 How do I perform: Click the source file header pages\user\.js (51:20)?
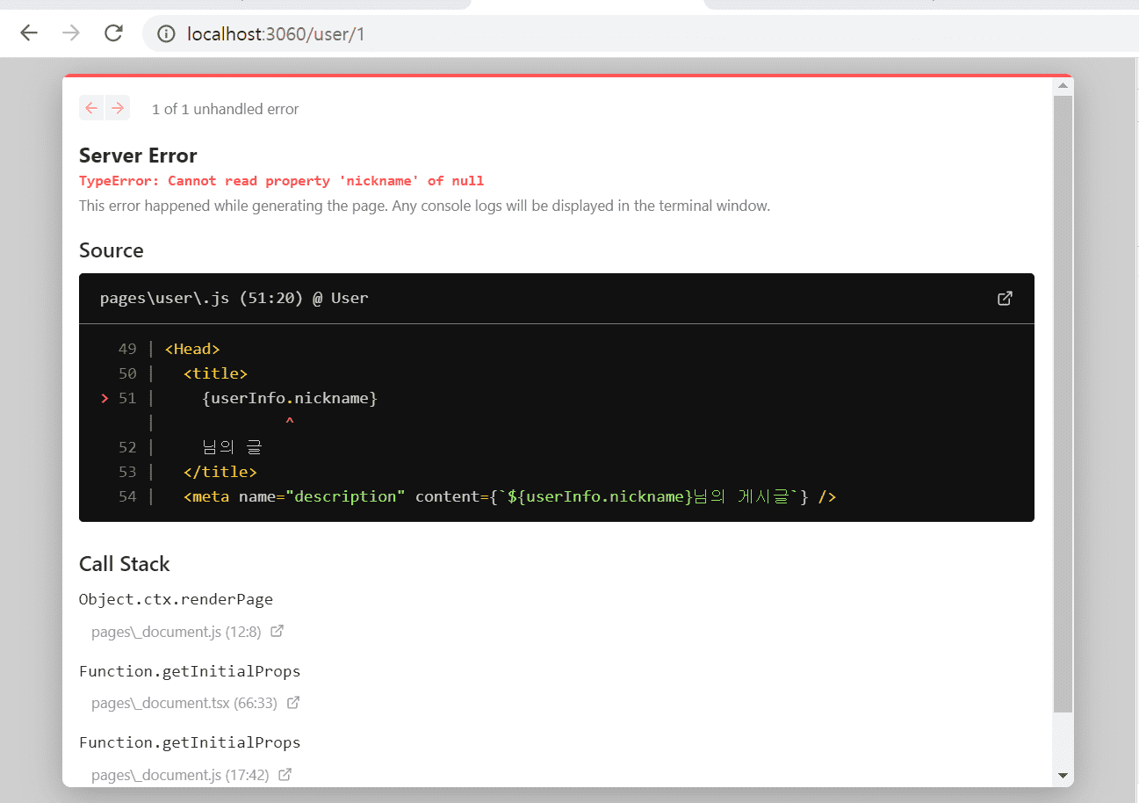(234, 298)
